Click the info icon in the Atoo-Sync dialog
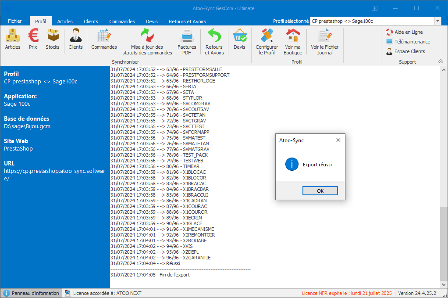 pos(292,164)
